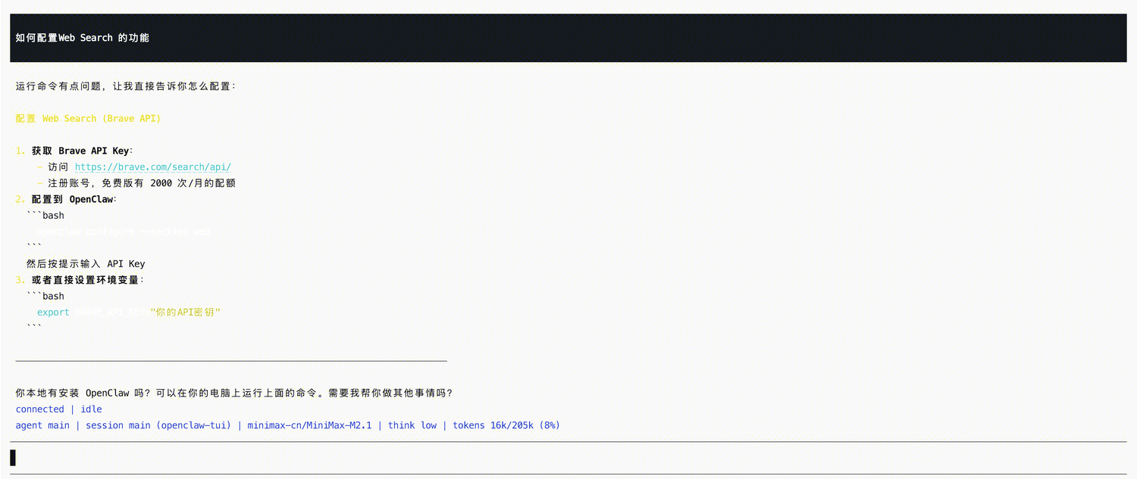The image size is (1137, 479).
Task: Click the command input prompt cursor
Action: tap(13, 458)
